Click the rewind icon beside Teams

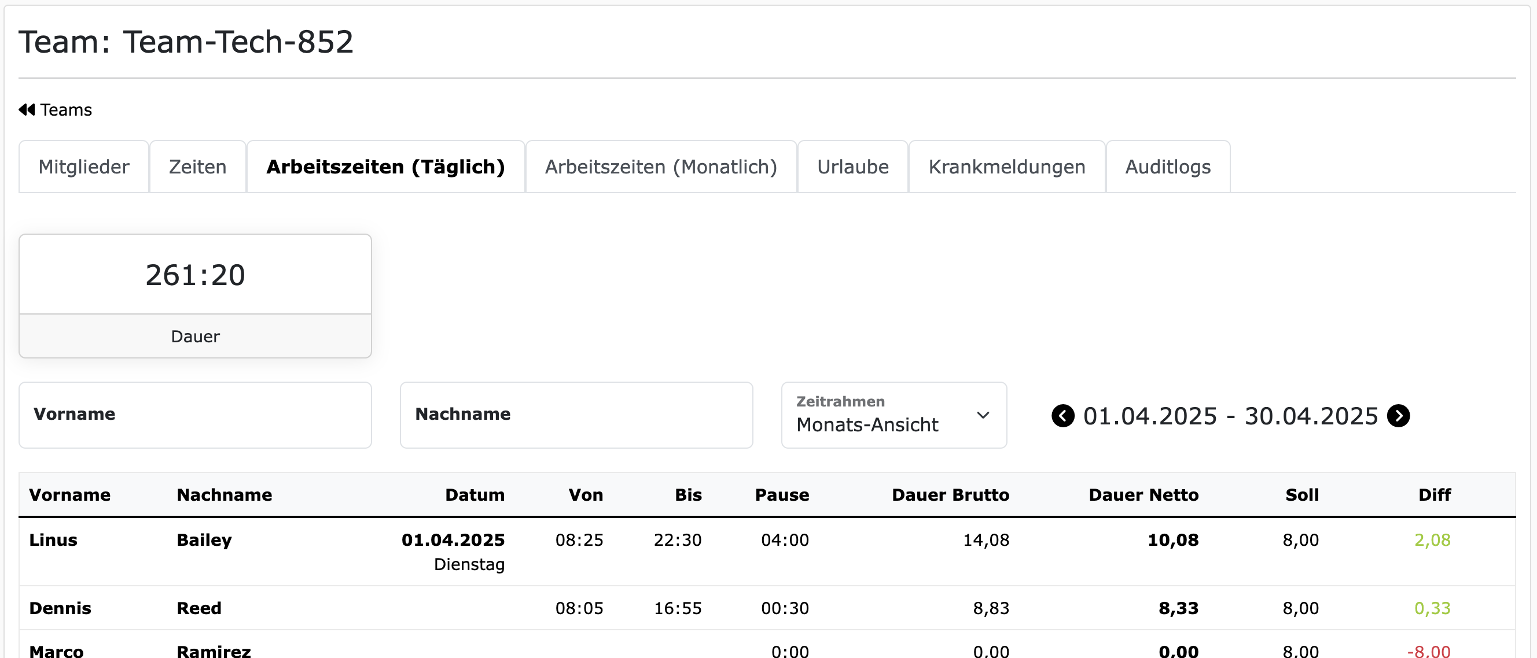point(26,109)
